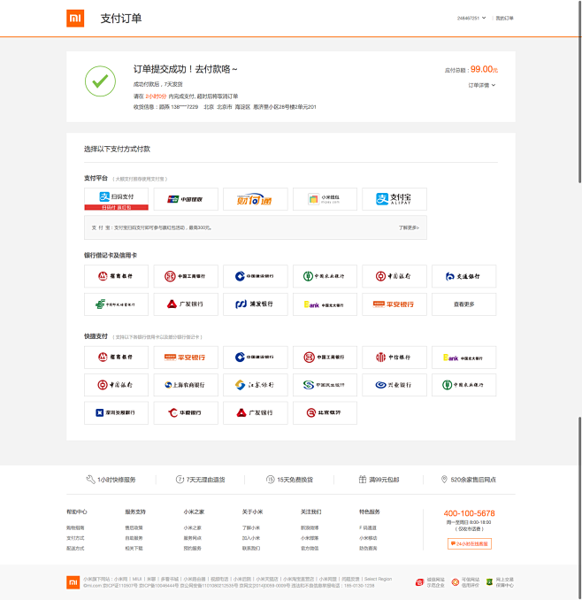Open 联系我们 footer link
Screen dimensions: 582x600
tap(251, 549)
